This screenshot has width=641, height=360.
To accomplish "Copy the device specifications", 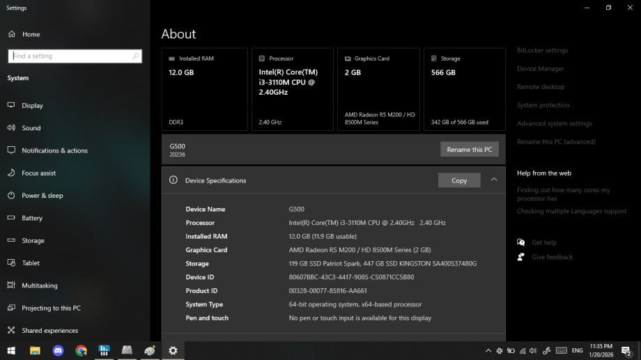I will point(459,180).
